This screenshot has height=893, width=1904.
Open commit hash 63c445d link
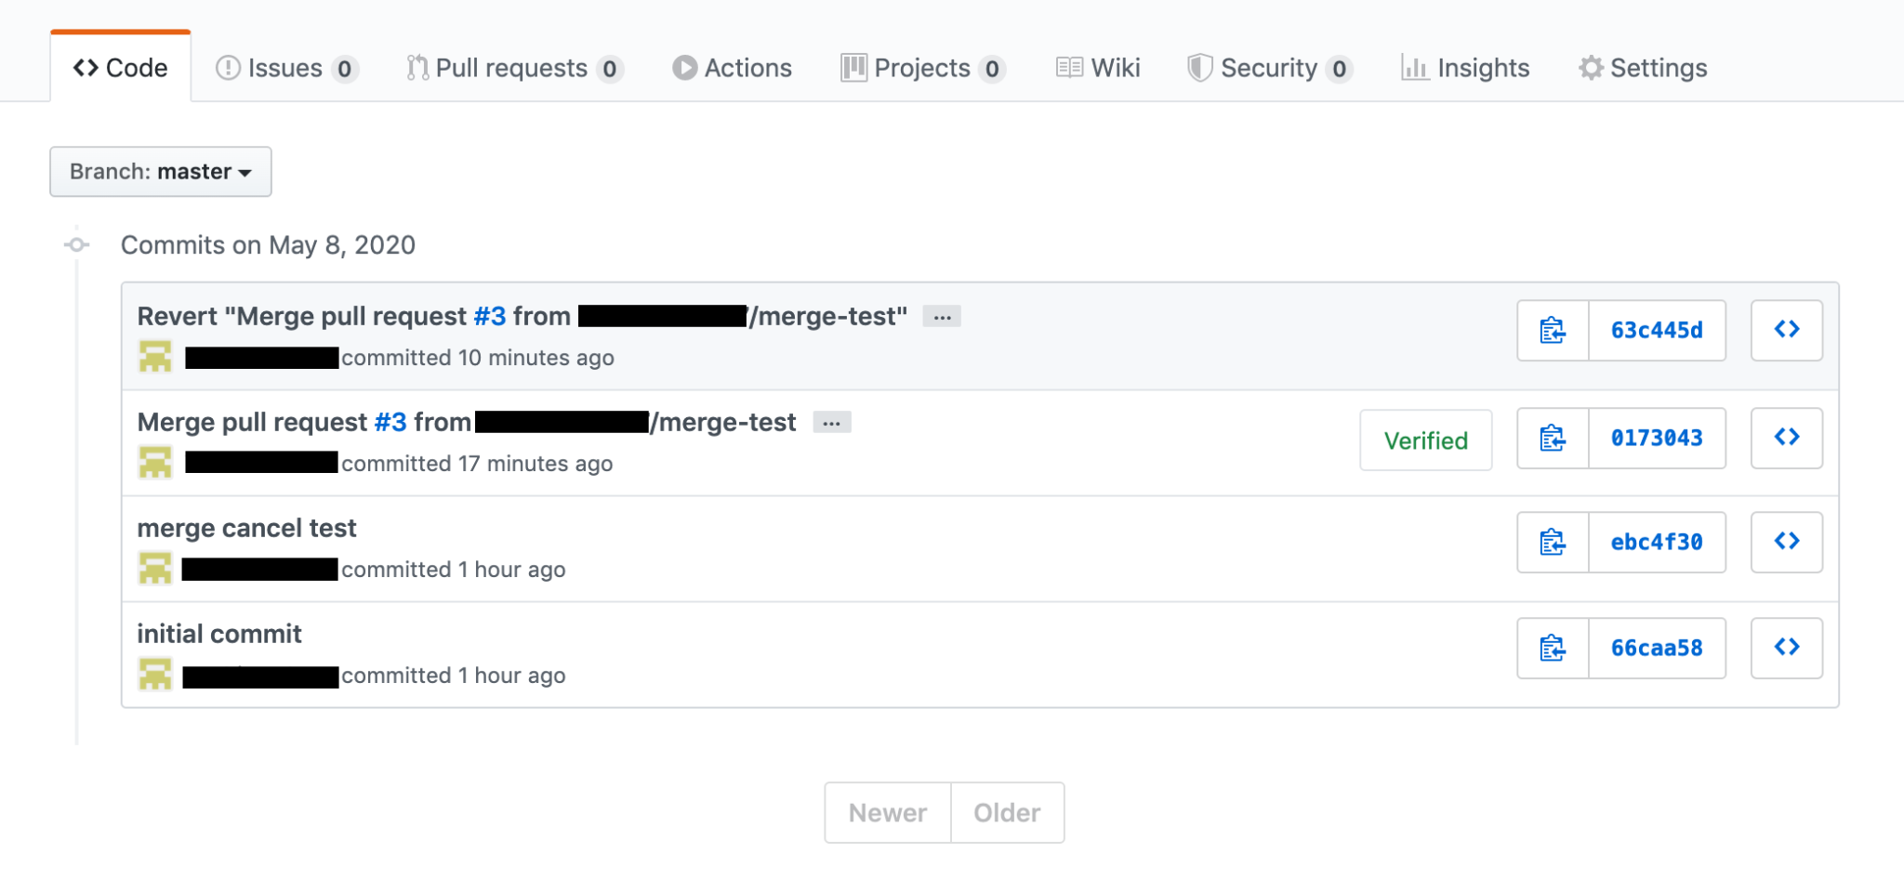coord(1657,330)
